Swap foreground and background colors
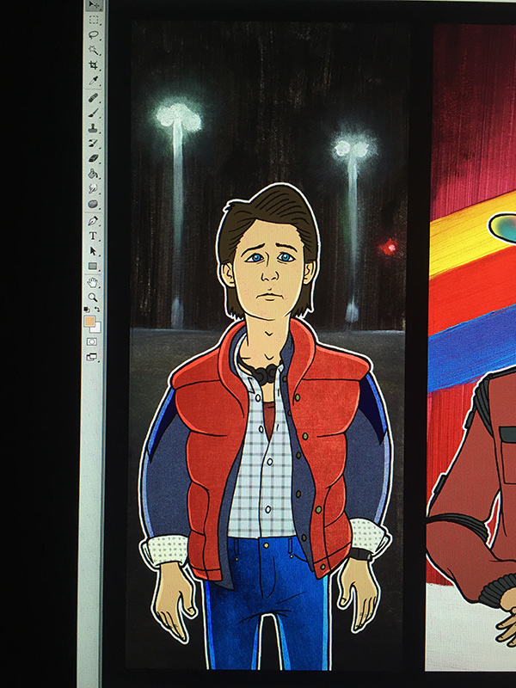 pos(97,310)
